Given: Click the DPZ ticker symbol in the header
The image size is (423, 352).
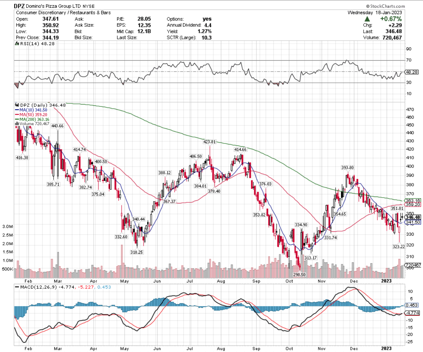Looking at the screenshot, I should [x=20, y=6].
